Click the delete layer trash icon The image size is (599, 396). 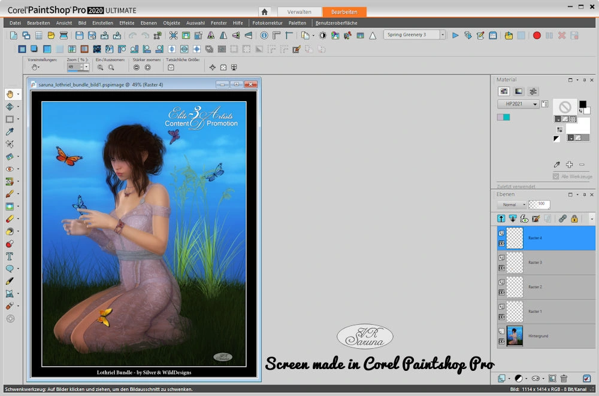click(564, 379)
